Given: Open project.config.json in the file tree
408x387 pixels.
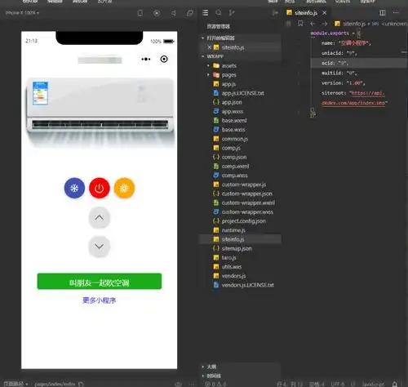Looking at the screenshot, I should point(243,221).
